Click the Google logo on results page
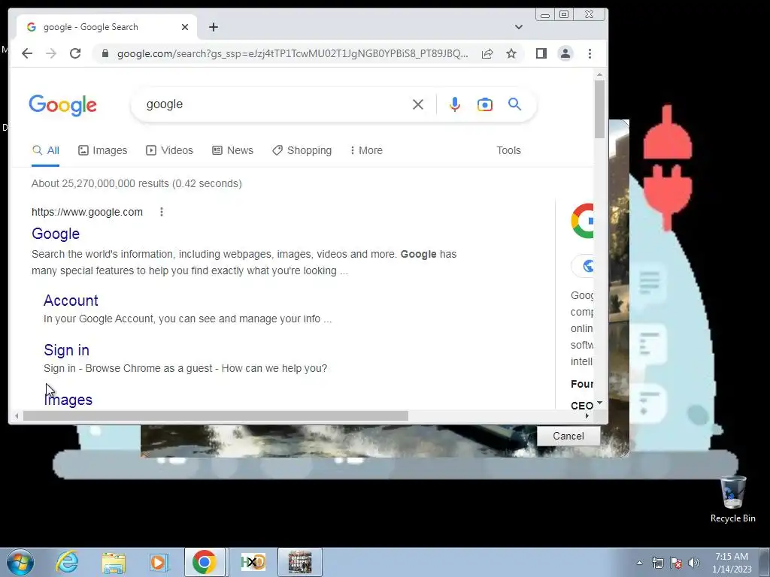 63,105
